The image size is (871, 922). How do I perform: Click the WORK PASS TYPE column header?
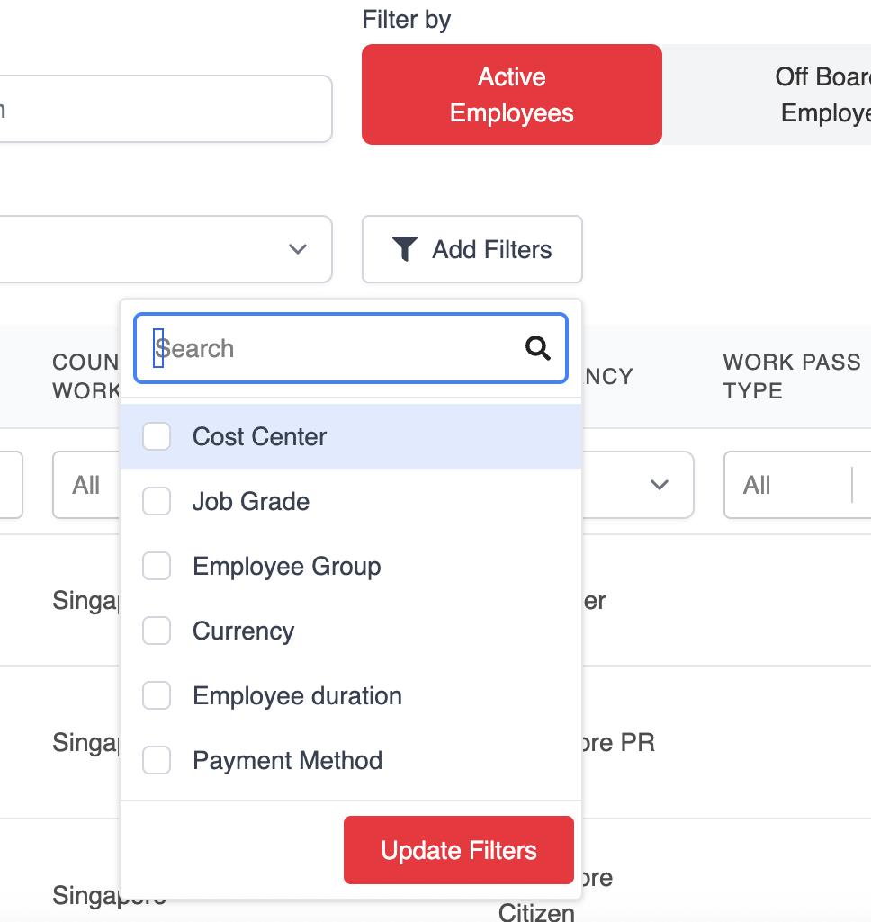coord(792,376)
